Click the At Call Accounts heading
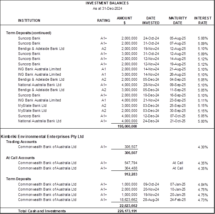 click(x=20, y=158)
